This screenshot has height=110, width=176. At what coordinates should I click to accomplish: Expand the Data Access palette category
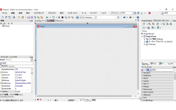[x=142, y=89]
